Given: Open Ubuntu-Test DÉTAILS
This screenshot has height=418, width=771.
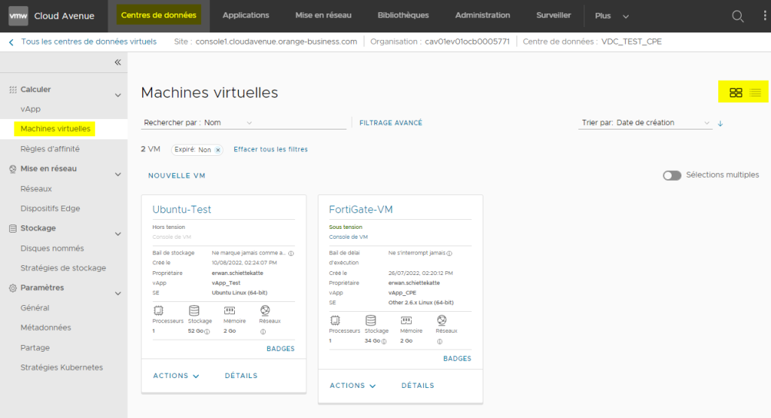Looking at the screenshot, I should [x=241, y=376].
